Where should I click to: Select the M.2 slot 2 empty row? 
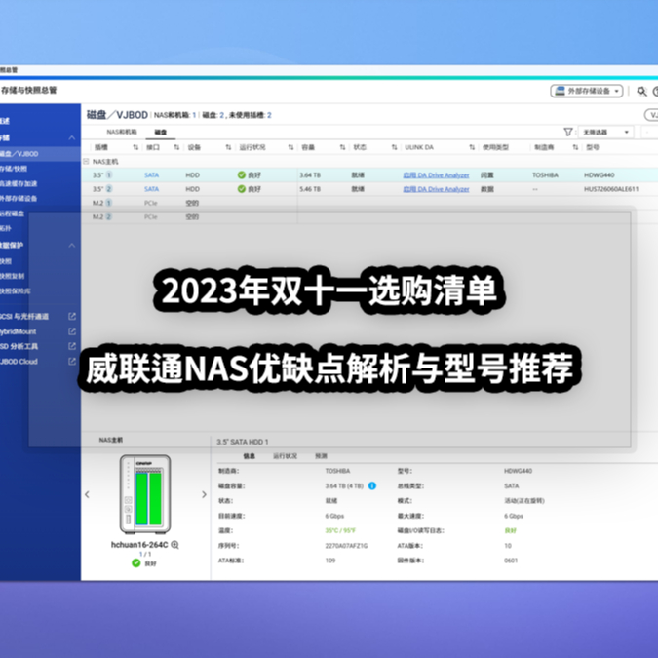tap(369, 216)
